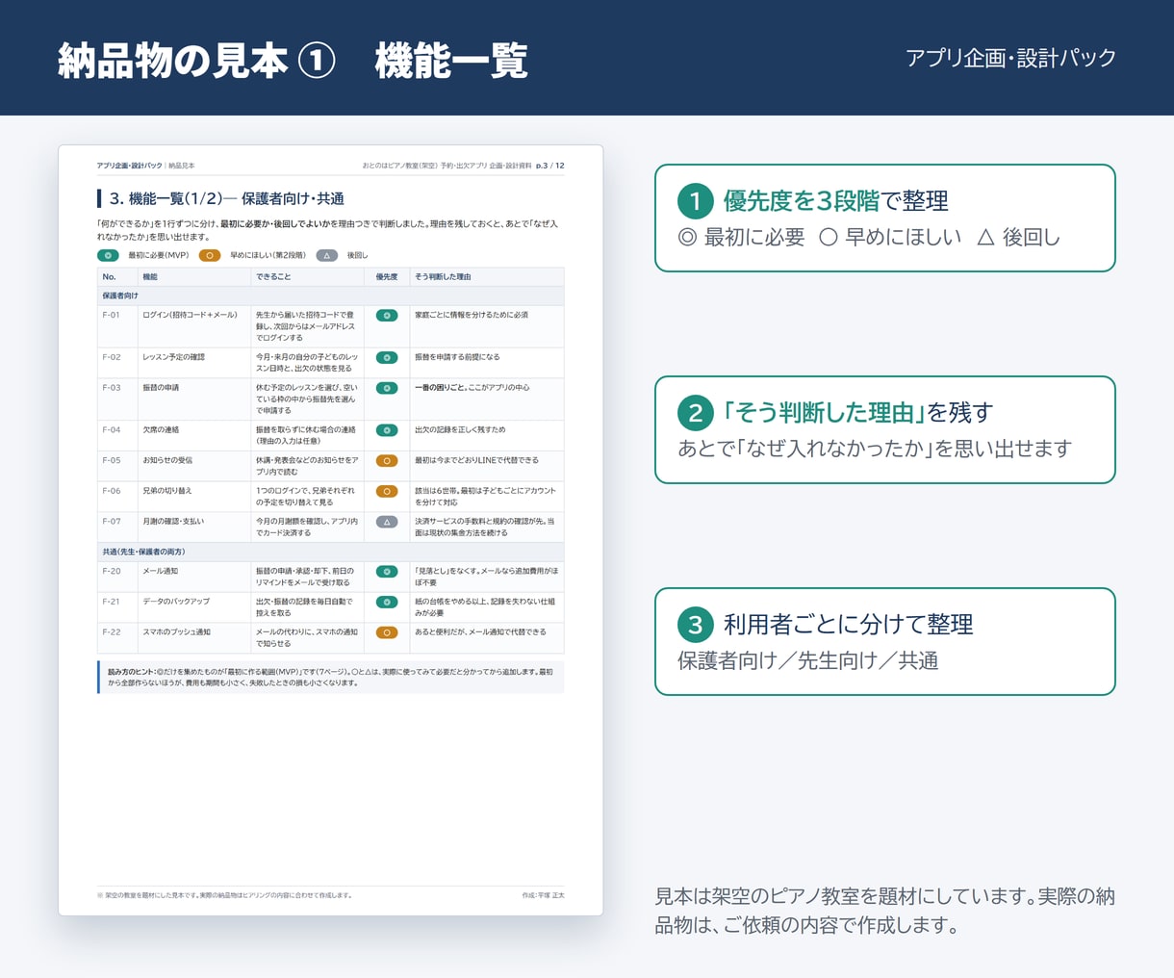
Task: Click the green circle 3 beside 利用者ごとに分けて整理
Action: pyautogui.click(x=695, y=625)
